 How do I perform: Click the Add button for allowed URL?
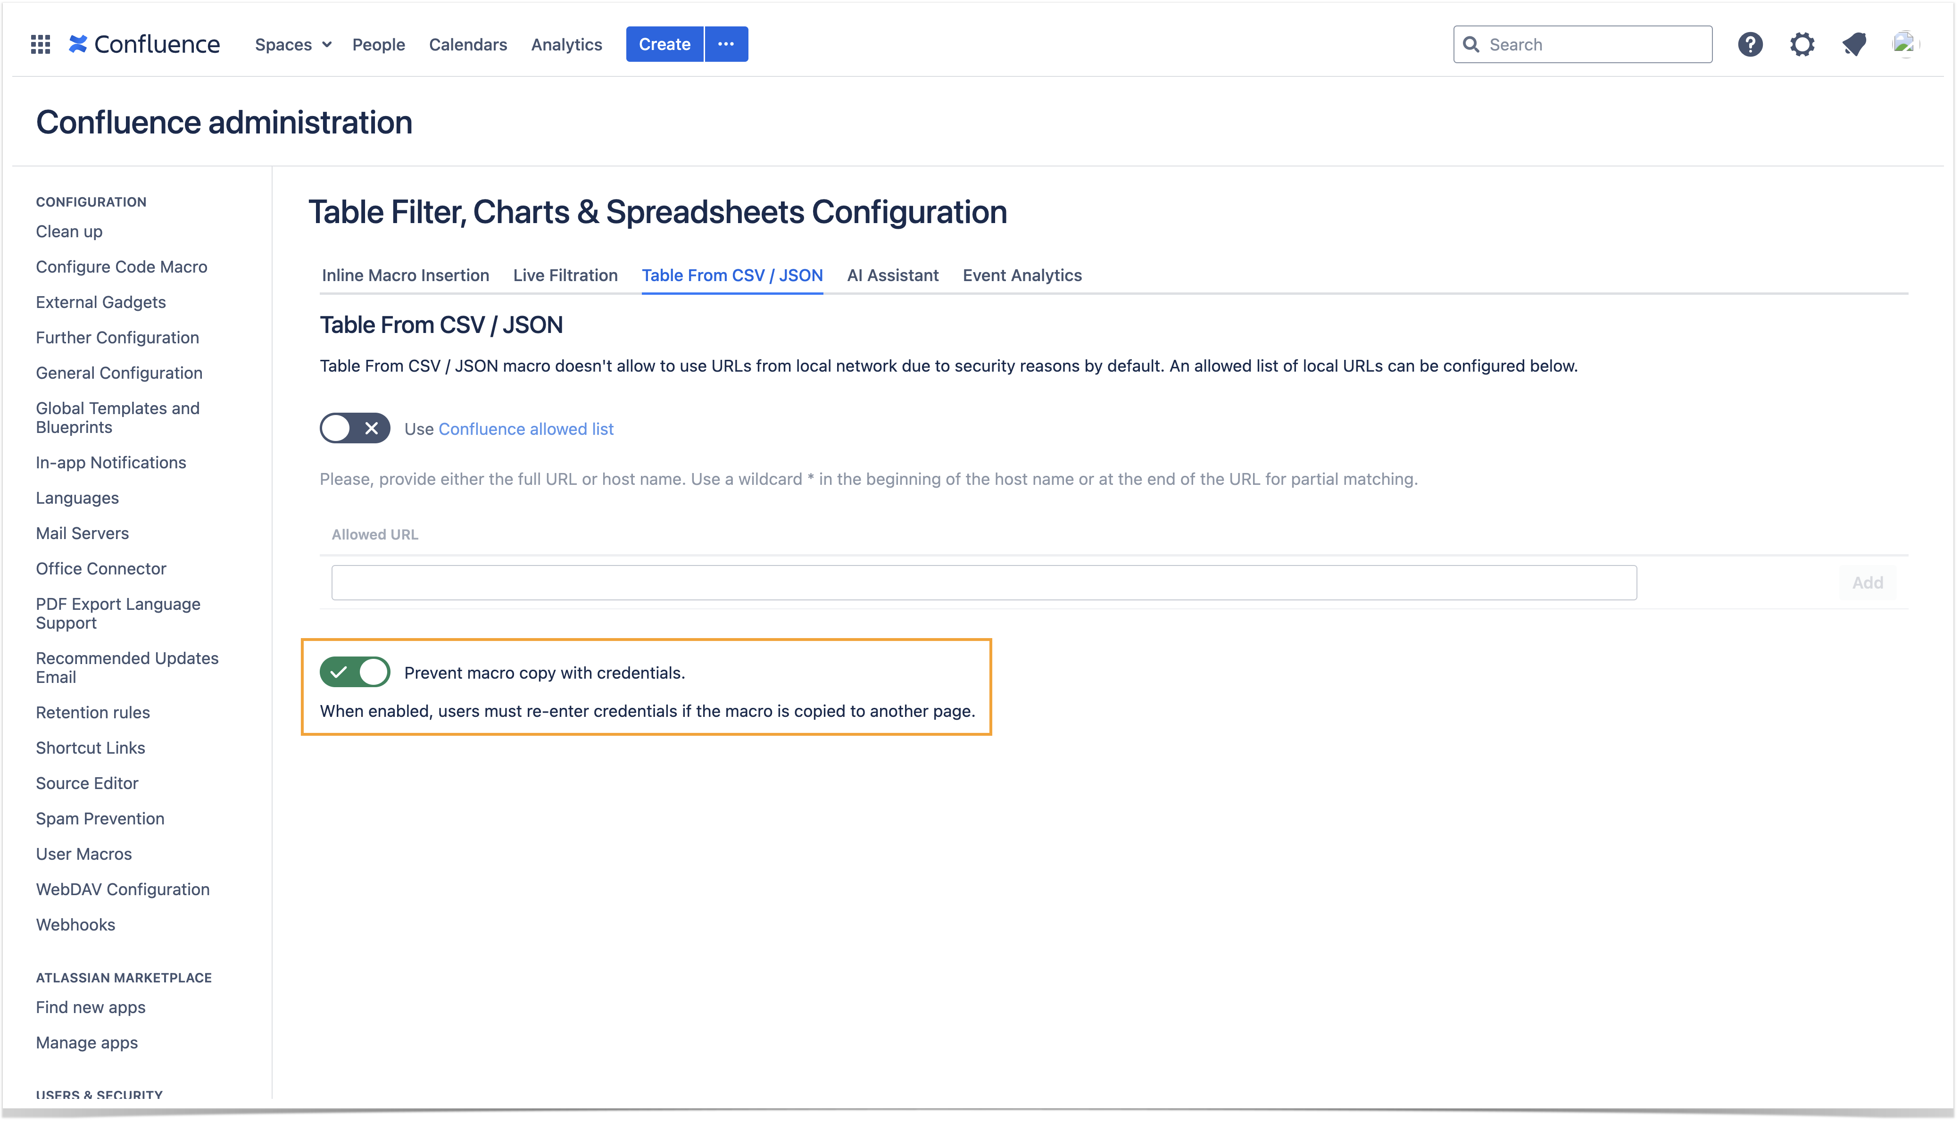click(1867, 582)
